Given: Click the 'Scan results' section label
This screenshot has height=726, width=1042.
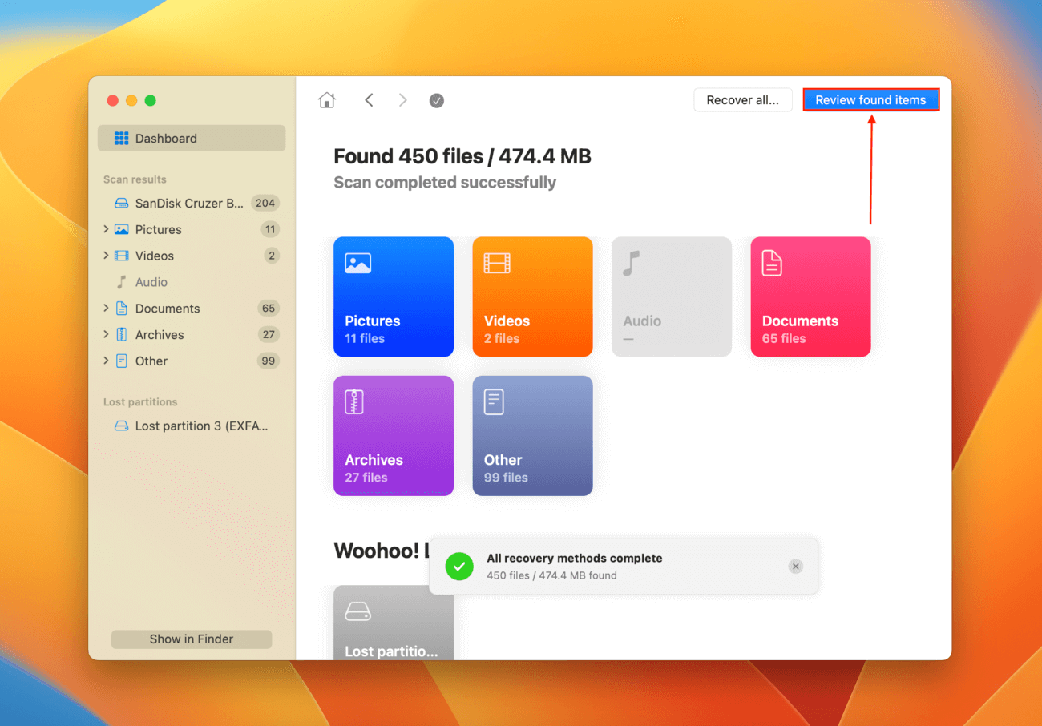Looking at the screenshot, I should coord(135,179).
